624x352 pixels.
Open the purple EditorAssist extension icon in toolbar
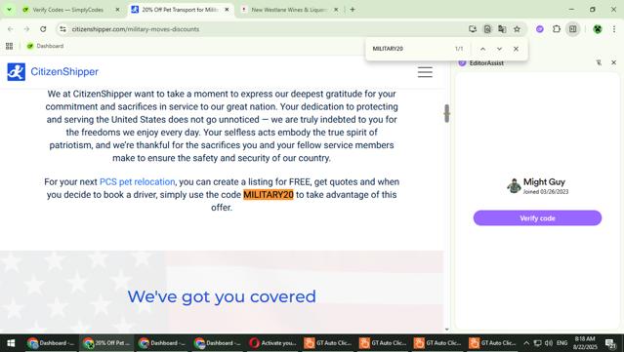(x=540, y=29)
